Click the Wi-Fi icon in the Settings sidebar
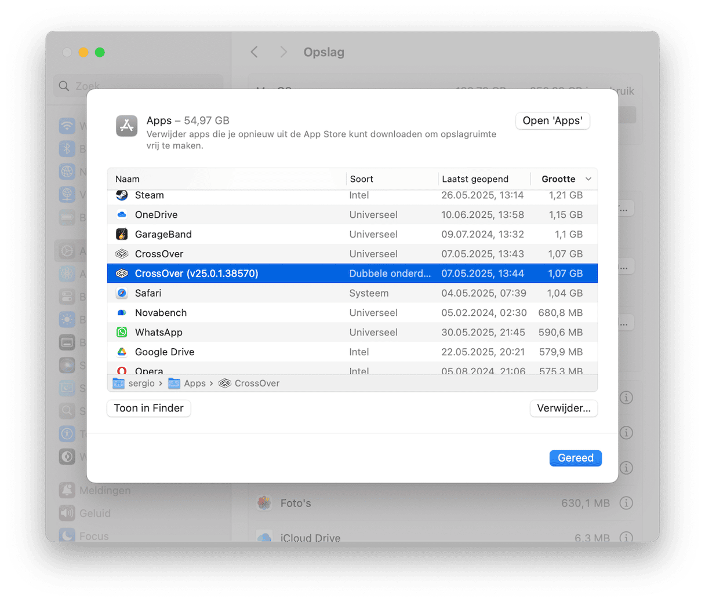This screenshot has height=602, width=705. (x=67, y=126)
